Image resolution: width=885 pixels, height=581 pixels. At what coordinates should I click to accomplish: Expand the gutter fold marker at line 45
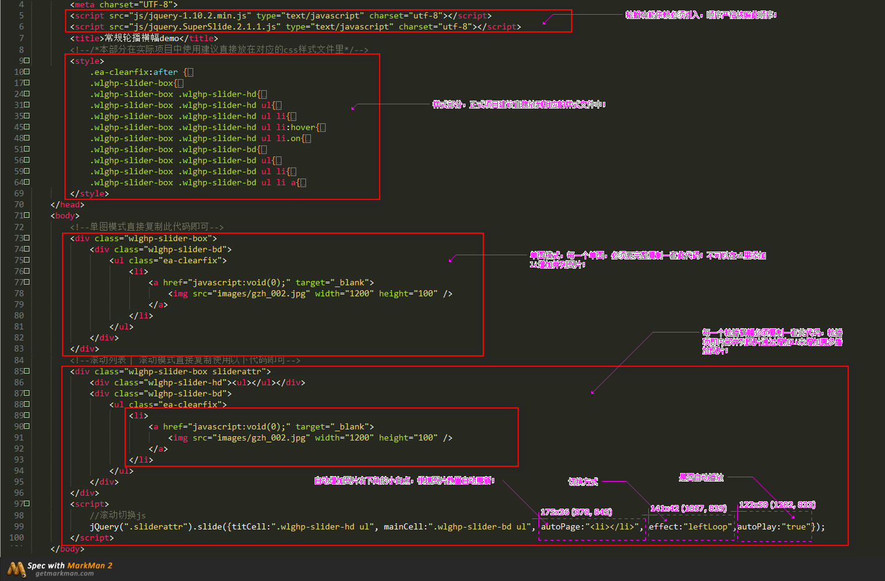coord(27,127)
